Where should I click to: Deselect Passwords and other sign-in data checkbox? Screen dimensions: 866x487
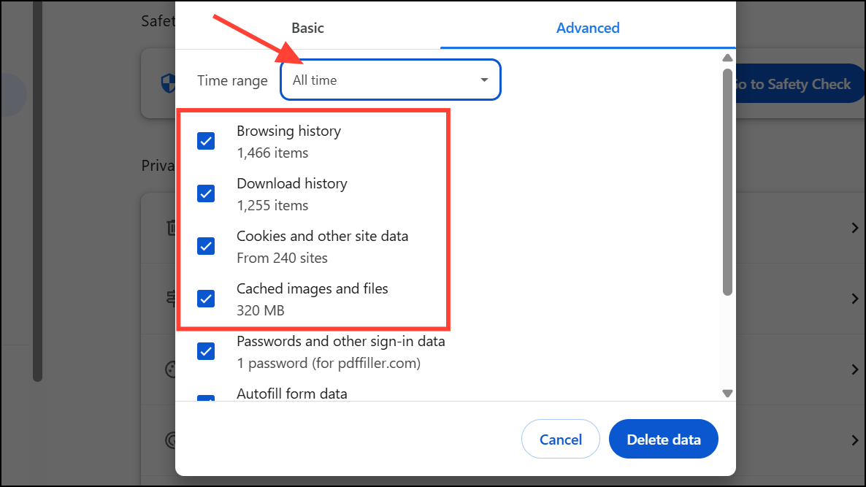[206, 351]
